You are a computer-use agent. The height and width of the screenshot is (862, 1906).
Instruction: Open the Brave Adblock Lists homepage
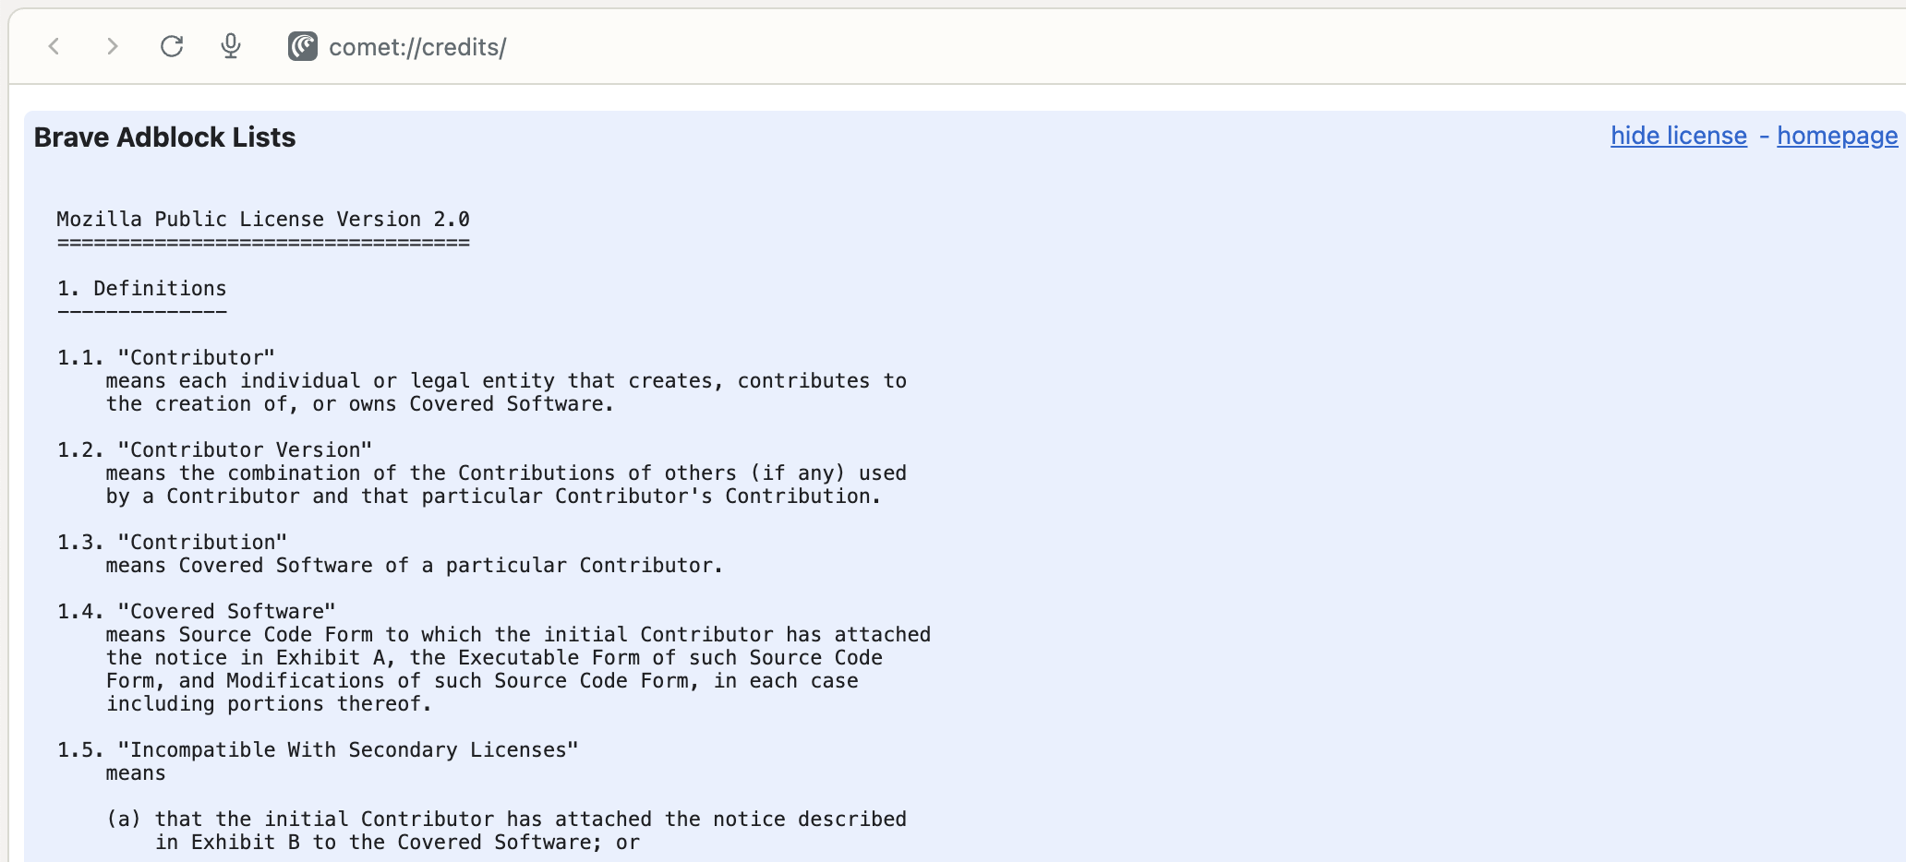click(1836, 136)
